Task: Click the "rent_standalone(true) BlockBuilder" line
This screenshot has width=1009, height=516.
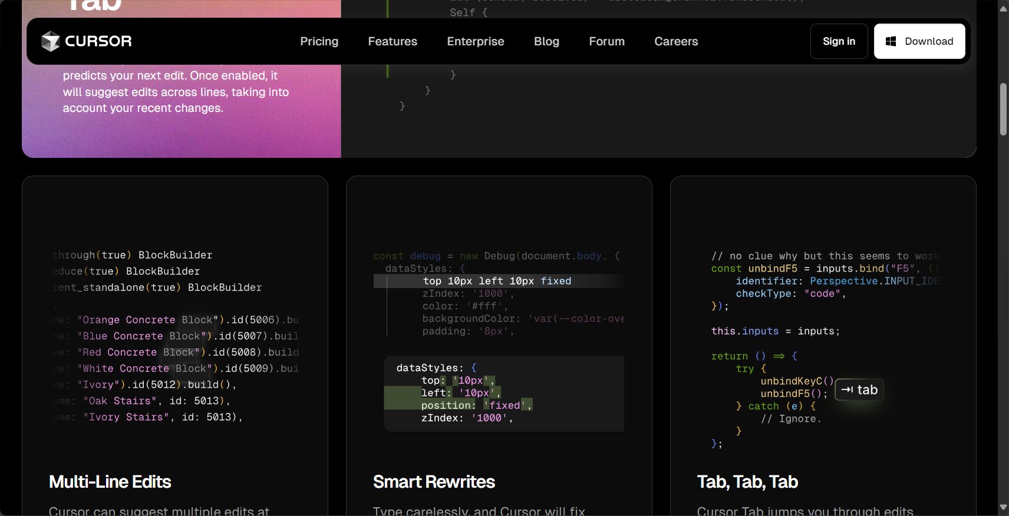Action: point(157,287)
